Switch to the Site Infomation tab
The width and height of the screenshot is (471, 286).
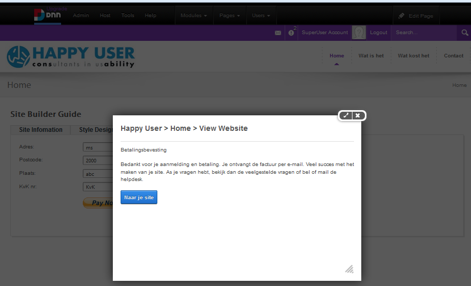(40, 130)
